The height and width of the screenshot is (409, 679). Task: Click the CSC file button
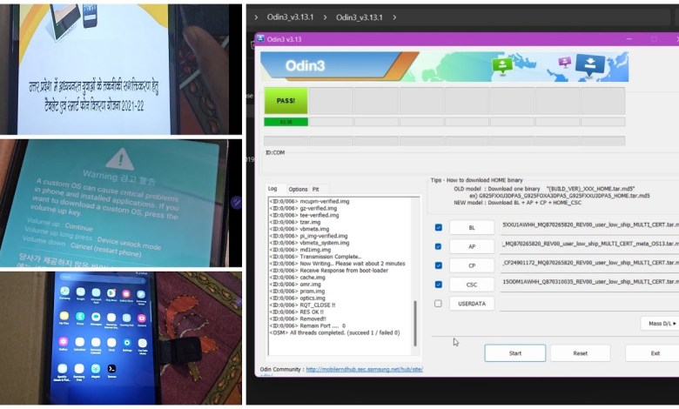tap(472, 285)
